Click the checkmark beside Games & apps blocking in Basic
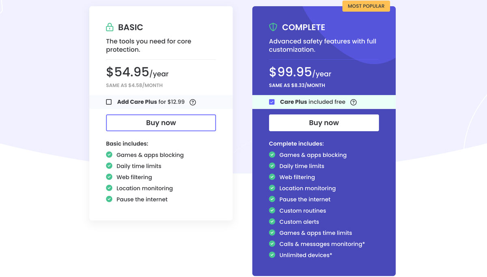Viewport: 487px width, 277px height. pyautogui.click(x=109, y=155)
